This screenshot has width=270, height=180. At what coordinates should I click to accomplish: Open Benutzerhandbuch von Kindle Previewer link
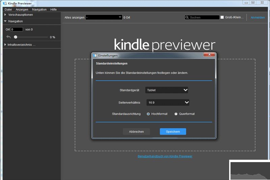point(165,156)
